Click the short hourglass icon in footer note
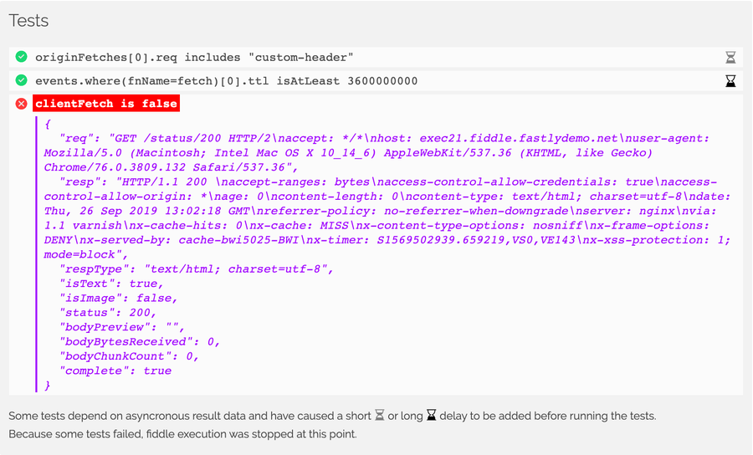 [379, 415]
